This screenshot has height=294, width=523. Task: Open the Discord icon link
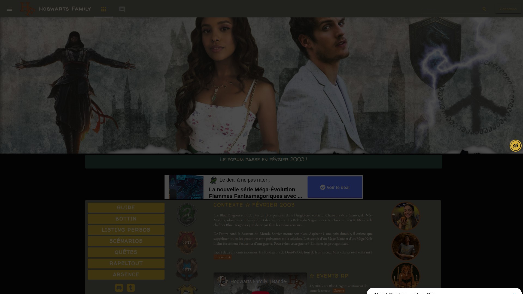click(119, 288)
